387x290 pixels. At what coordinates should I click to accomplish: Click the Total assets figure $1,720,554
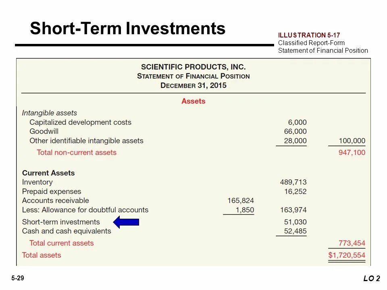click(x=347, y=255)
